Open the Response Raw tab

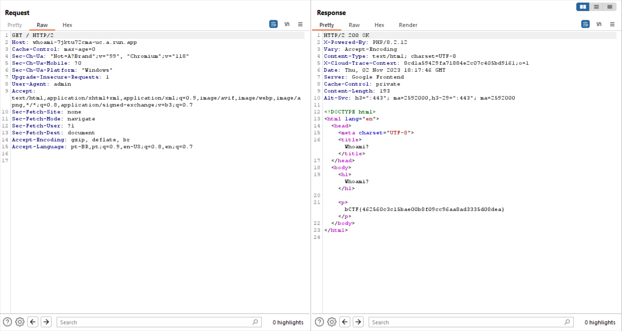tap(354, 25)
